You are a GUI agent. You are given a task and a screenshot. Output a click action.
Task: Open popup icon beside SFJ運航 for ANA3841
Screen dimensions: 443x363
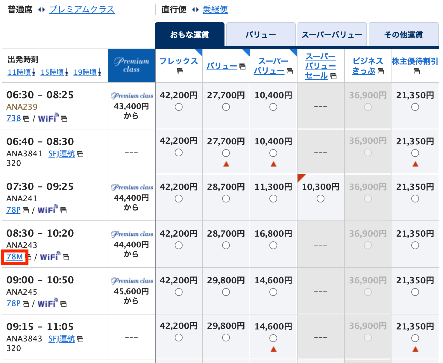pos(80,154)
